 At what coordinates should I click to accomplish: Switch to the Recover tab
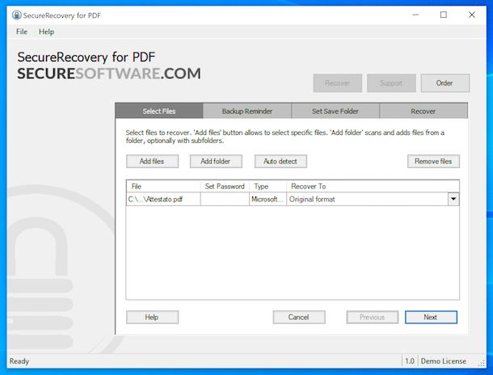coord(423,111)
